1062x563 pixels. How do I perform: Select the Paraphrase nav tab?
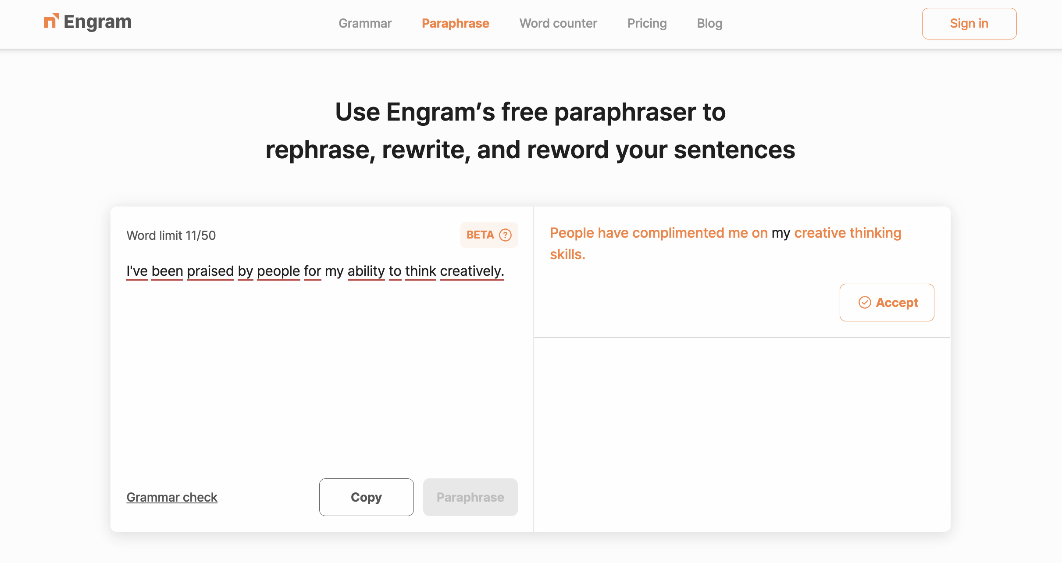[455, 23]
